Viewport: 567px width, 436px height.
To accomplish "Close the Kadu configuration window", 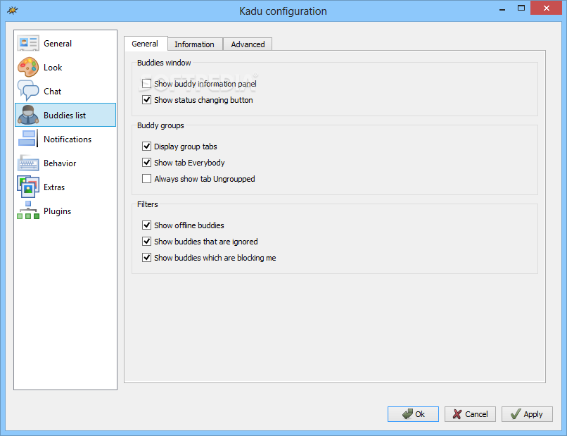I will pyautogui.click(x=547, y=8).
